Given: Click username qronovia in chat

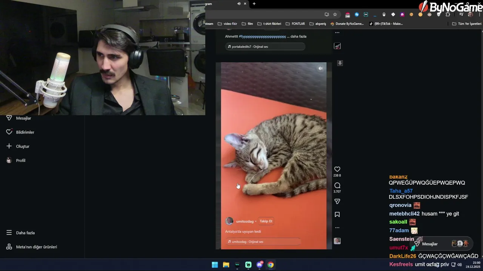Looking at the screenshot, I should pos(400,205).
